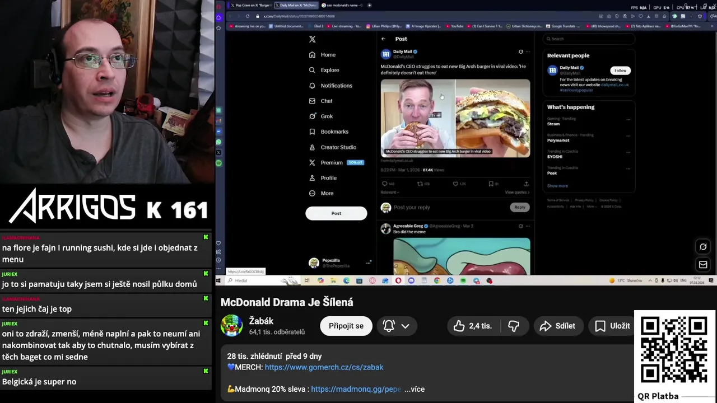
Task: Open the Žabák channel name
Action: (x=261, y=321)
